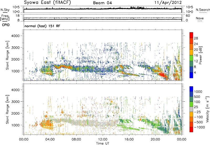
Task: Pick the red bottom segment of Velocity color bar
Action: point(191,130)
